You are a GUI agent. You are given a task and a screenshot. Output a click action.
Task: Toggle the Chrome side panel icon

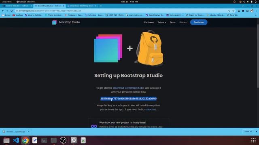(247, 11)
